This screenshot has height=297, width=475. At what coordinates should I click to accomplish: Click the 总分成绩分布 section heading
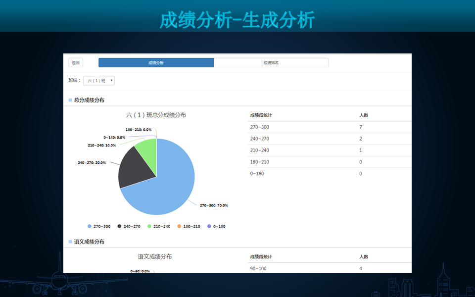(x=89, y=100)
